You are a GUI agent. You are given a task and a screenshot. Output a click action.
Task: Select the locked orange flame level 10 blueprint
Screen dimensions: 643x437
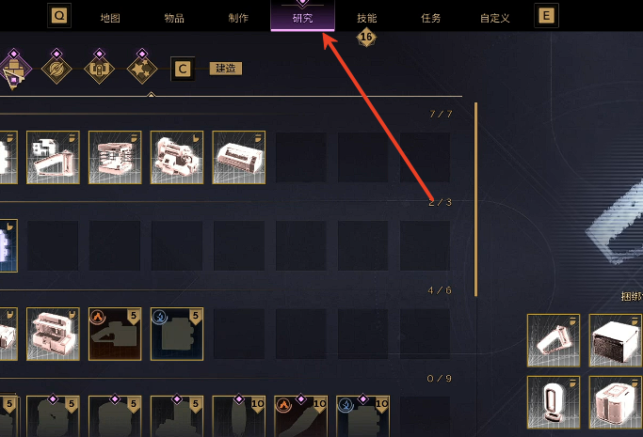click(301, 416)
